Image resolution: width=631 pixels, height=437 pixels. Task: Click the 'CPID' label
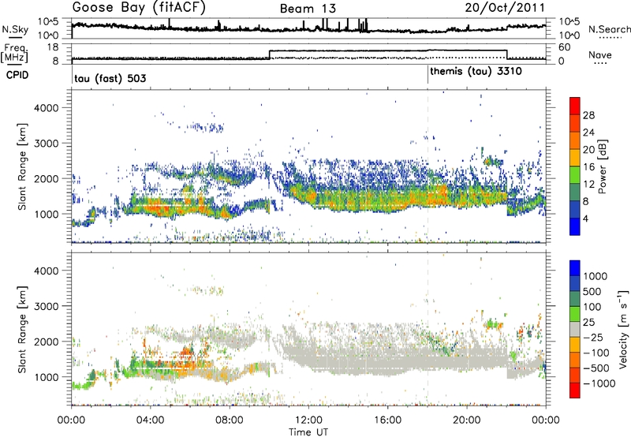pyautogui.click(x=17, y=75)
